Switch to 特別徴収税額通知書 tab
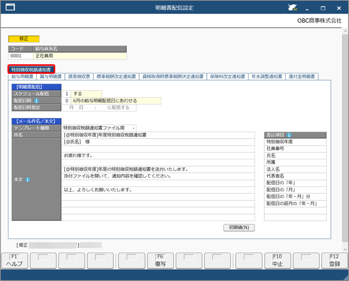The image size is (349, 281). click(x=31, y=70)
